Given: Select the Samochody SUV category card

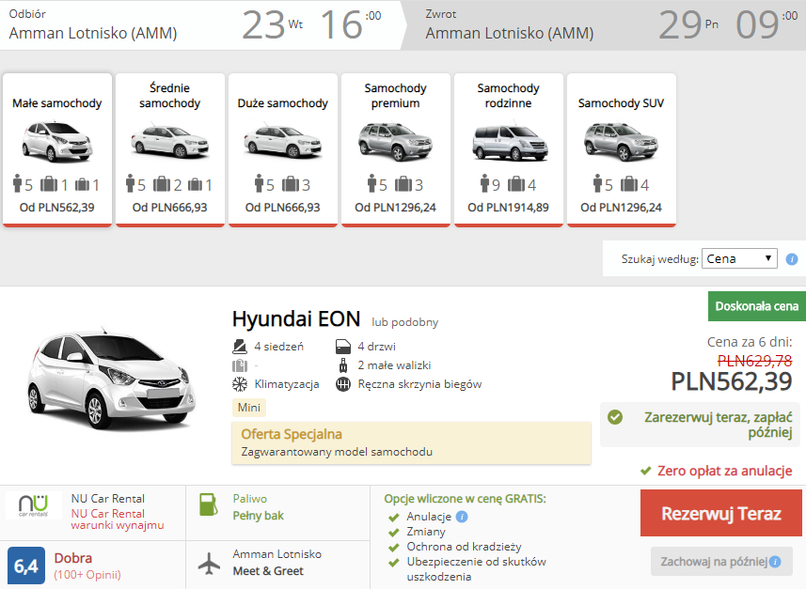Looking at the screenshot, I should (x=622, y=149).
